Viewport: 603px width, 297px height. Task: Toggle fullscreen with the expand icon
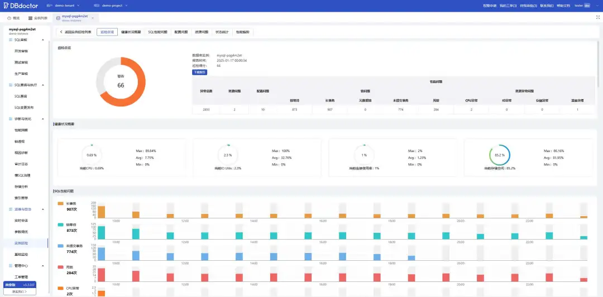point(597,17)
